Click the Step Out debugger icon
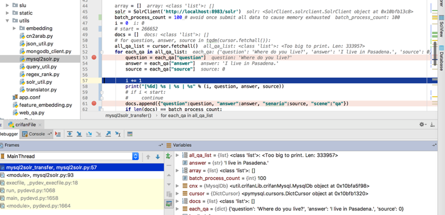The image size is (445, 215). 108,134
